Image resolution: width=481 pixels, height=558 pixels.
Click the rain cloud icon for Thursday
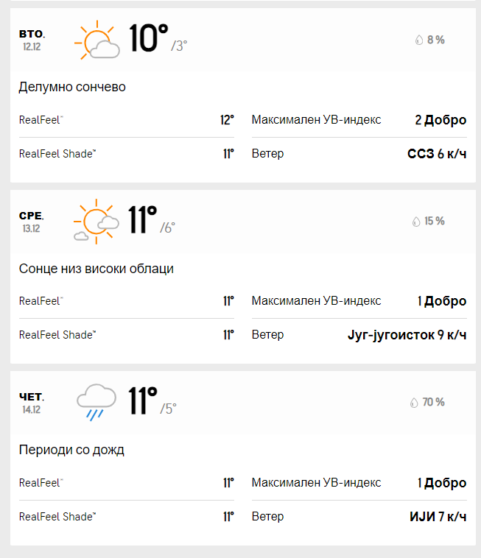click(96, 403)
